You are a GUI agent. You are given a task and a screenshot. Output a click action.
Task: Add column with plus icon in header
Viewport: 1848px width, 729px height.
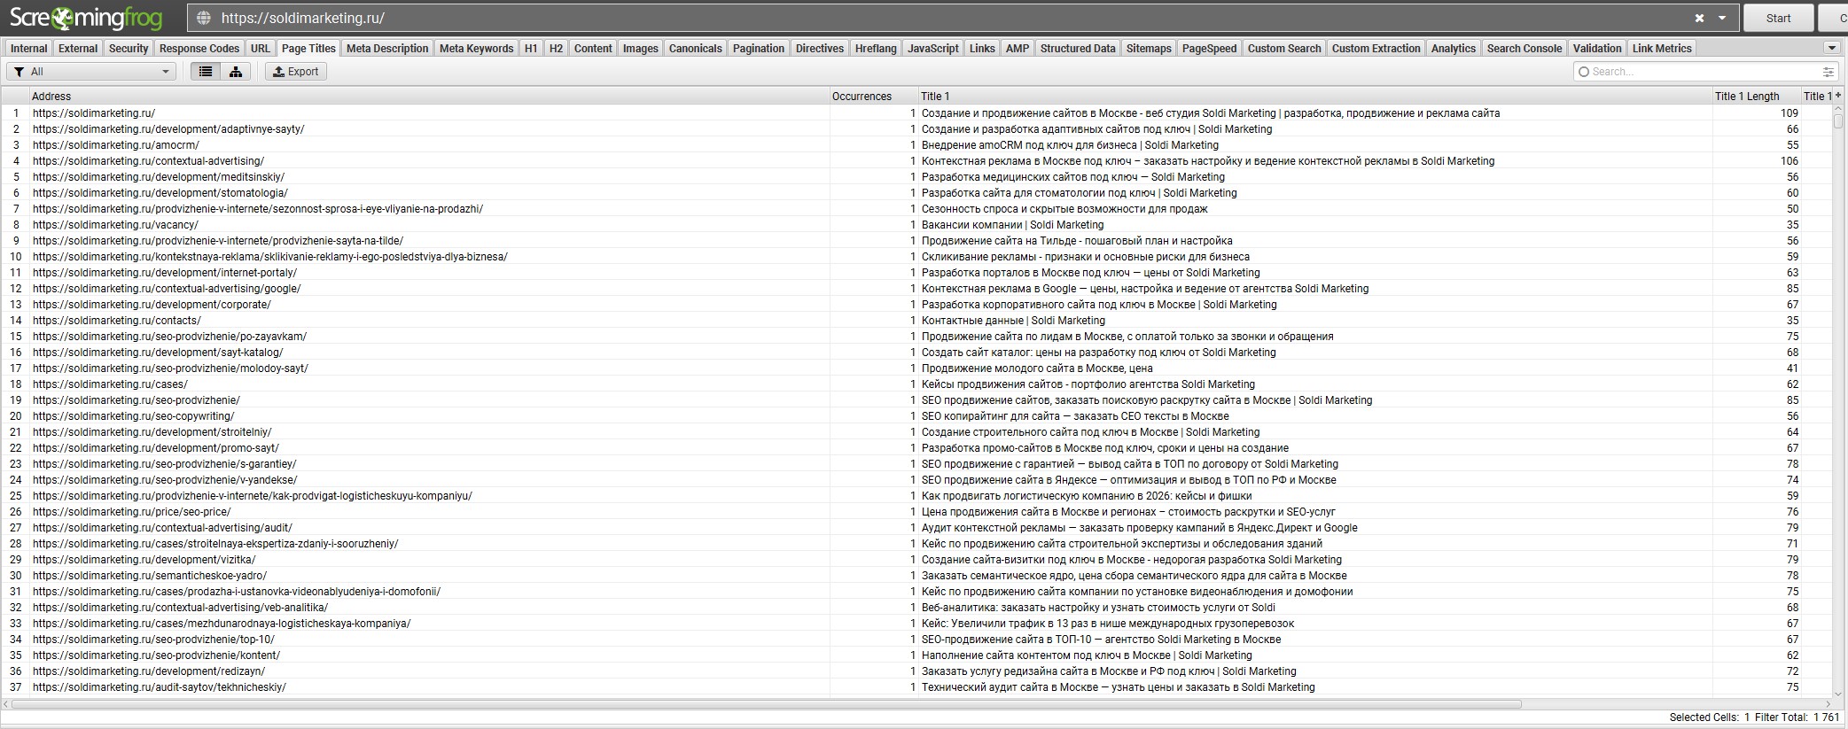coord(1838,96)
